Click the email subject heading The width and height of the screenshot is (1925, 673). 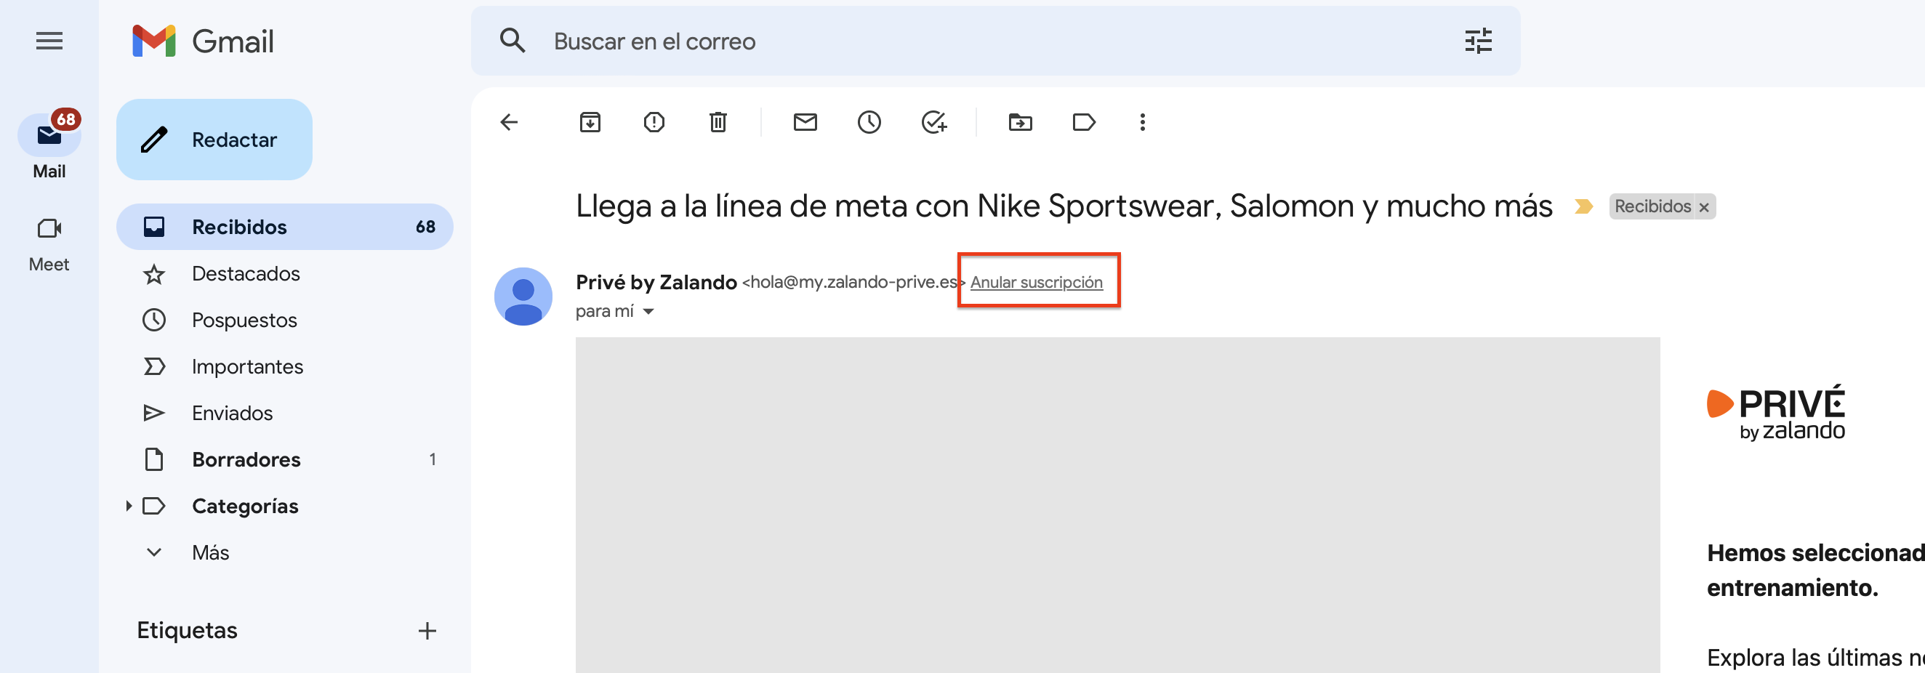click(x=1064, y=206)
